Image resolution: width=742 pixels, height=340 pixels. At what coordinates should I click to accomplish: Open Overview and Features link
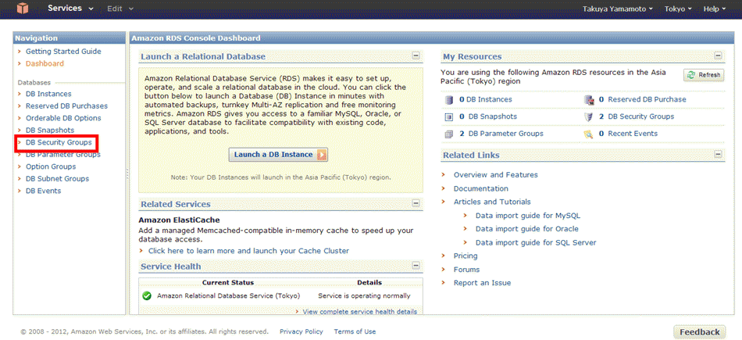(x=495, y=175)
